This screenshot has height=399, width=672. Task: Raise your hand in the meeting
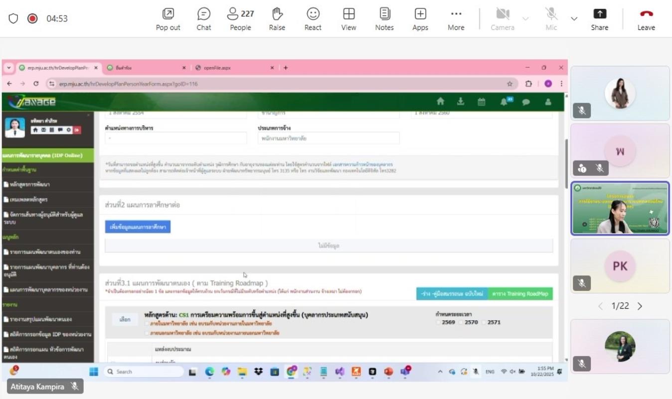tap(277, 19)
